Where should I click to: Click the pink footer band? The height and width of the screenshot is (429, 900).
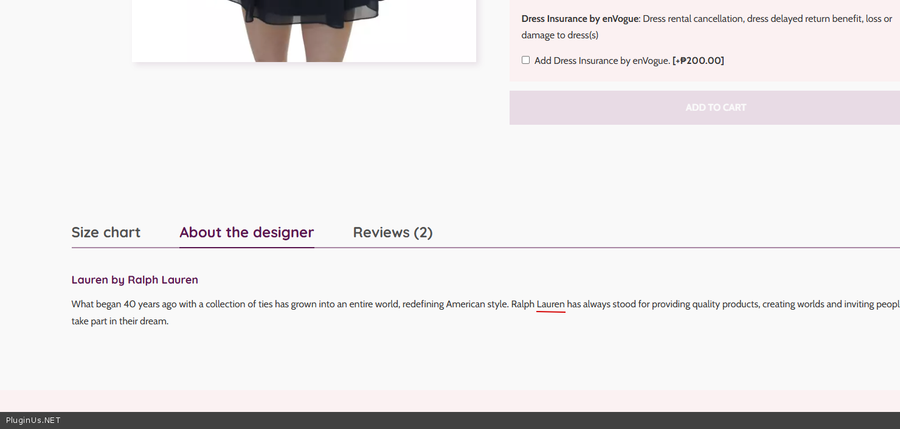point(450,400)
